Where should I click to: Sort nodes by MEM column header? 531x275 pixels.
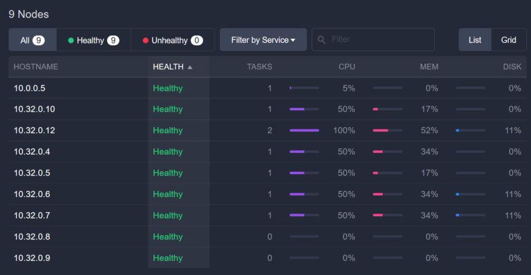coord(429,67)
